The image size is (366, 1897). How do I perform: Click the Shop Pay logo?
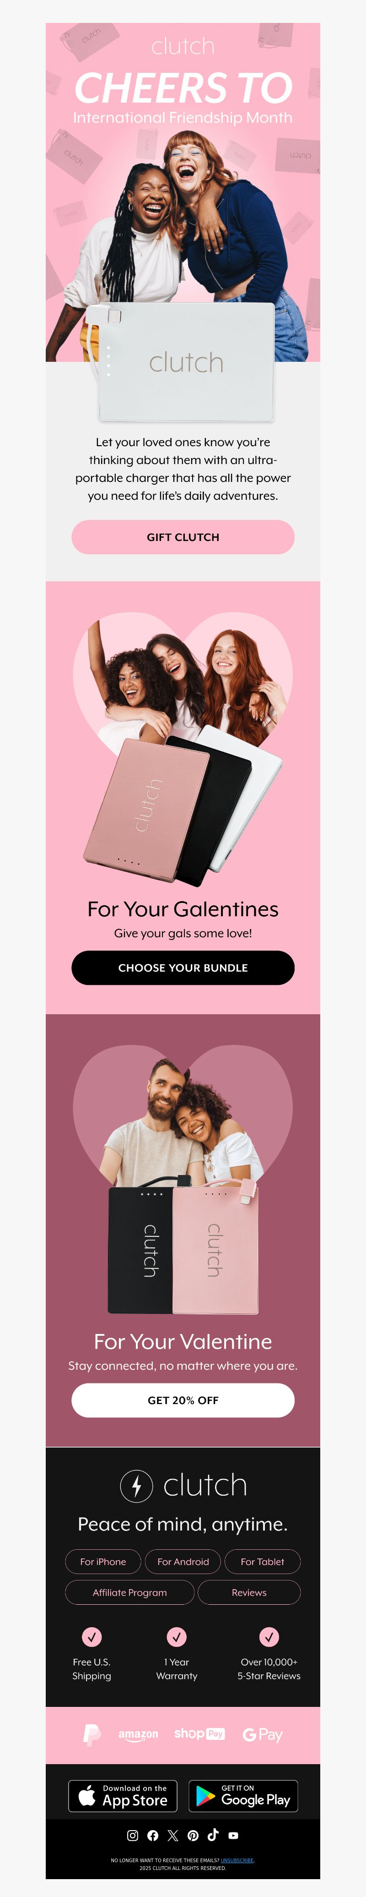click(x=199, y=1733)
